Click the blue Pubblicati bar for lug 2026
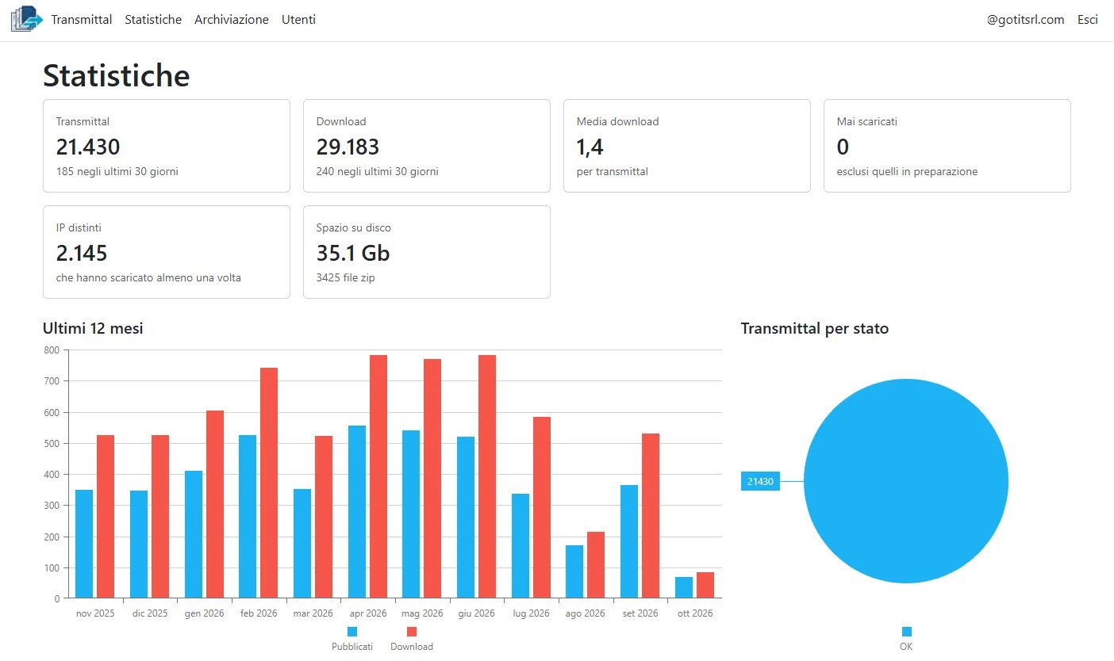1114x661 pixels. click(521, 546)
